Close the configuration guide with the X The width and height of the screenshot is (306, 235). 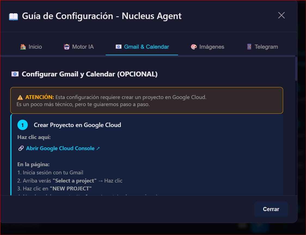pos(281,16)
